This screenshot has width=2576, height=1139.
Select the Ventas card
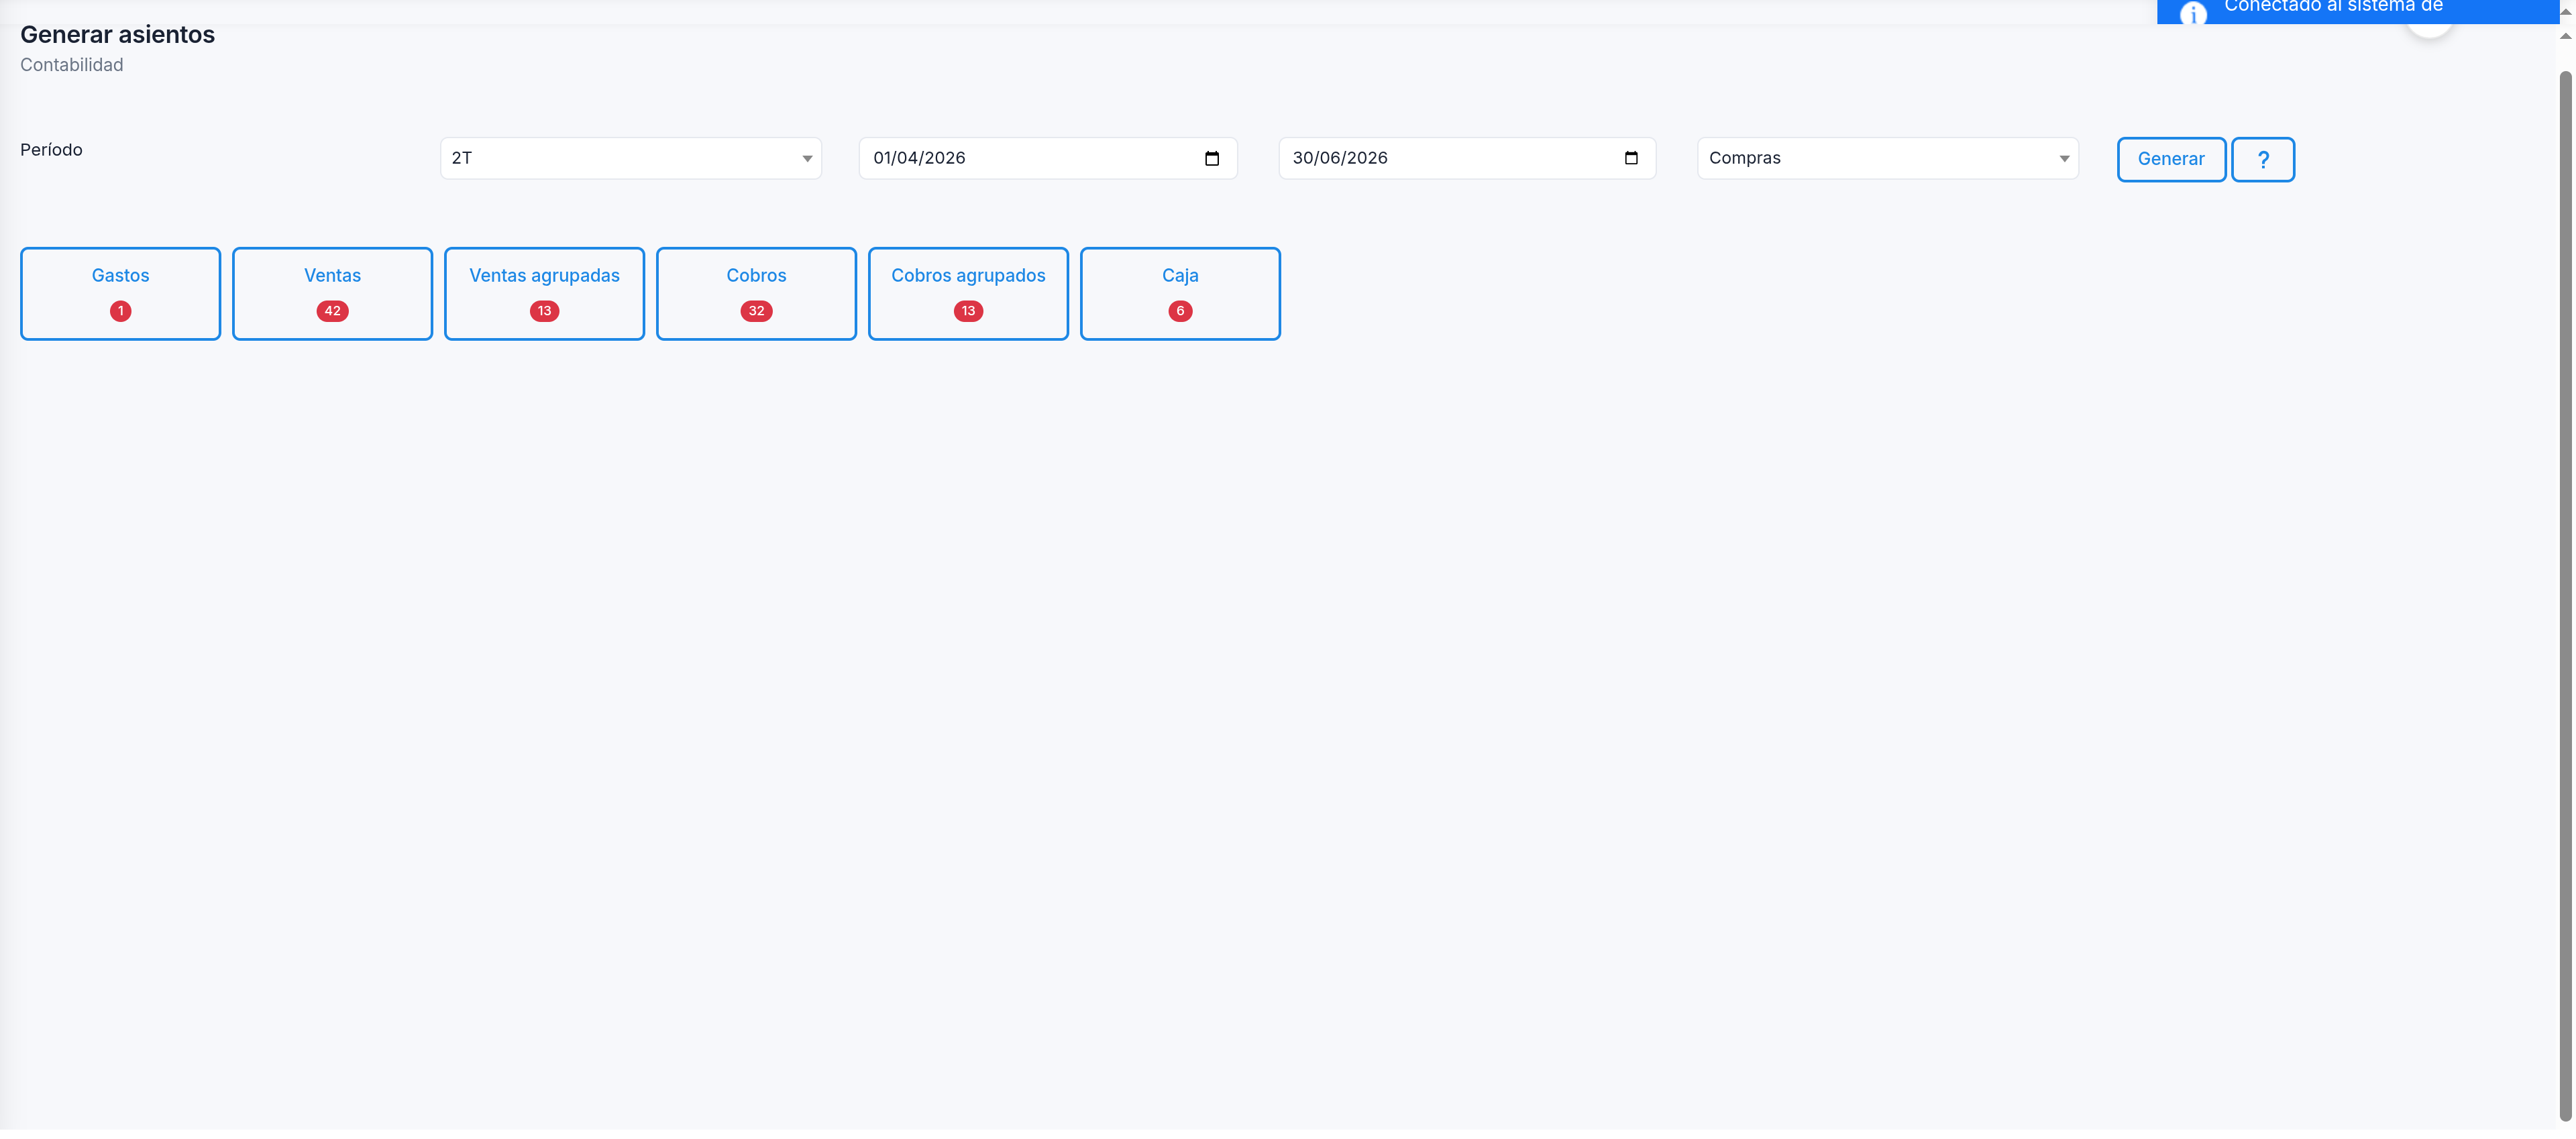point(332,294)
